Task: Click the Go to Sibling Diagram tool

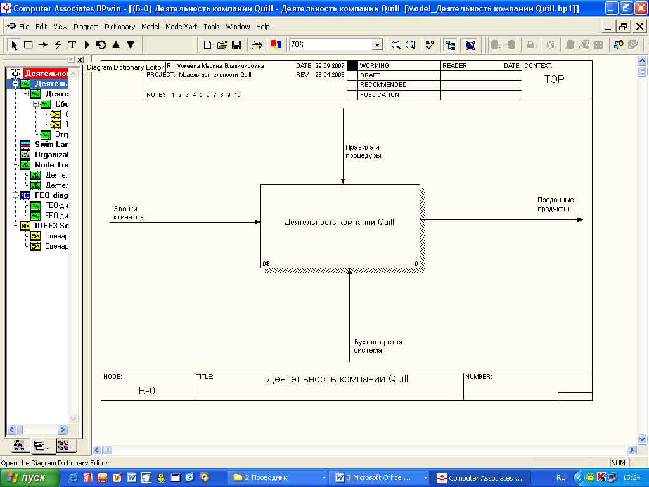Action: click(101, 45)
